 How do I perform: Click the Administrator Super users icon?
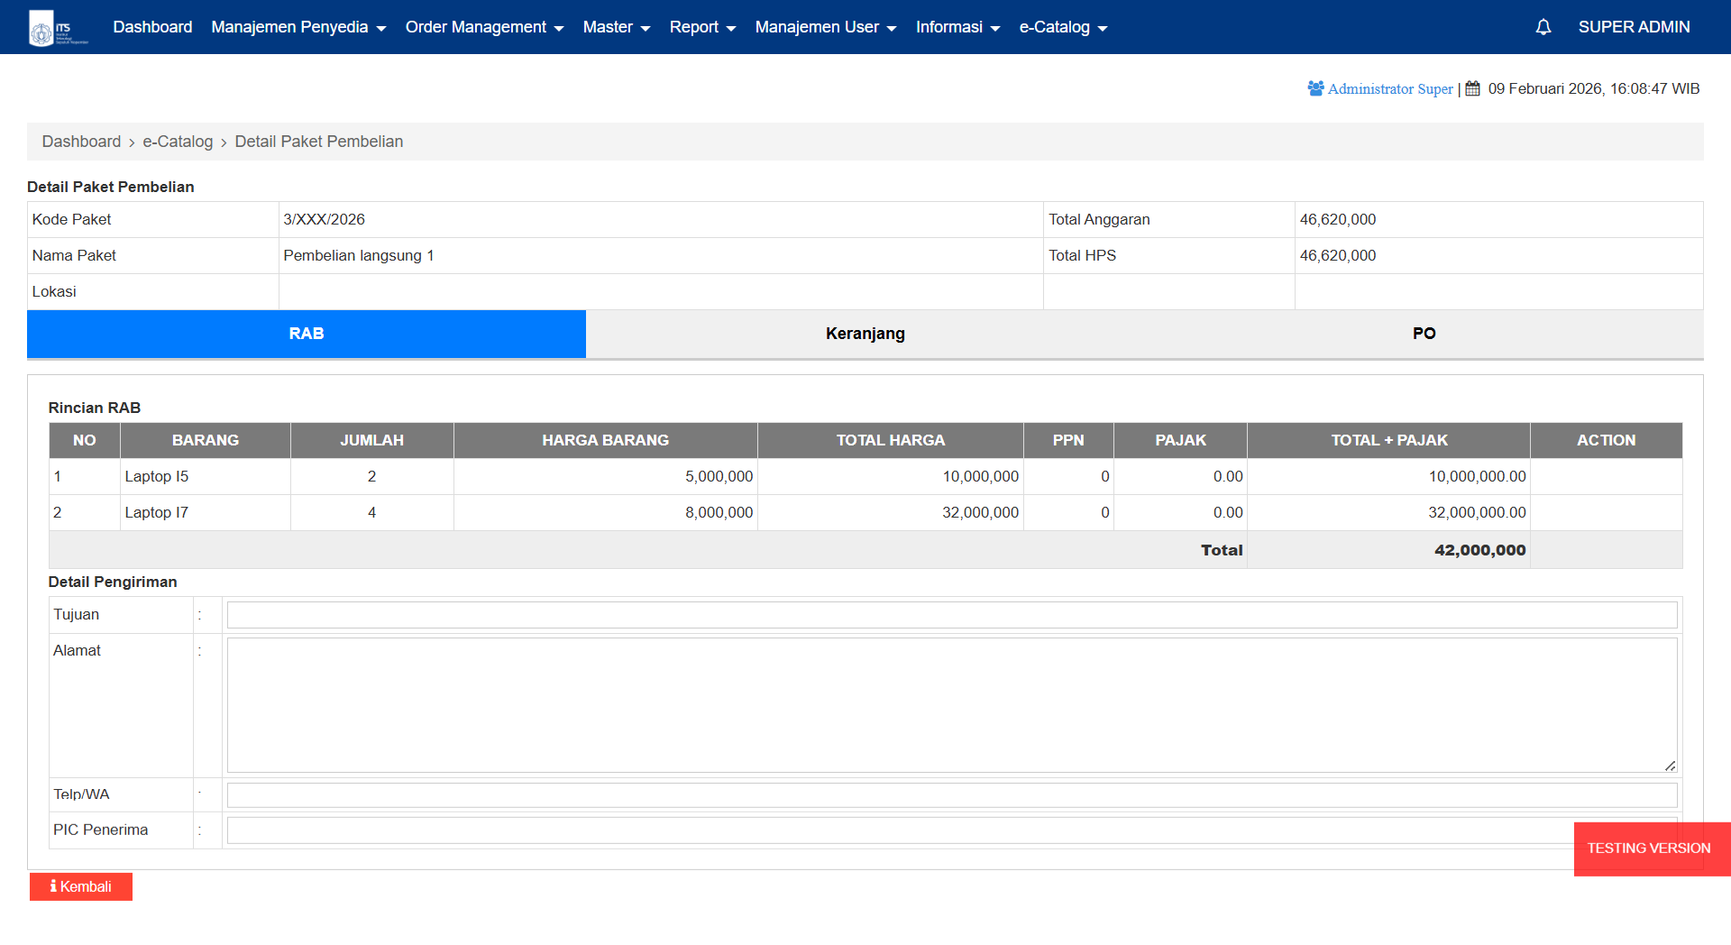tap(1315, 88)
